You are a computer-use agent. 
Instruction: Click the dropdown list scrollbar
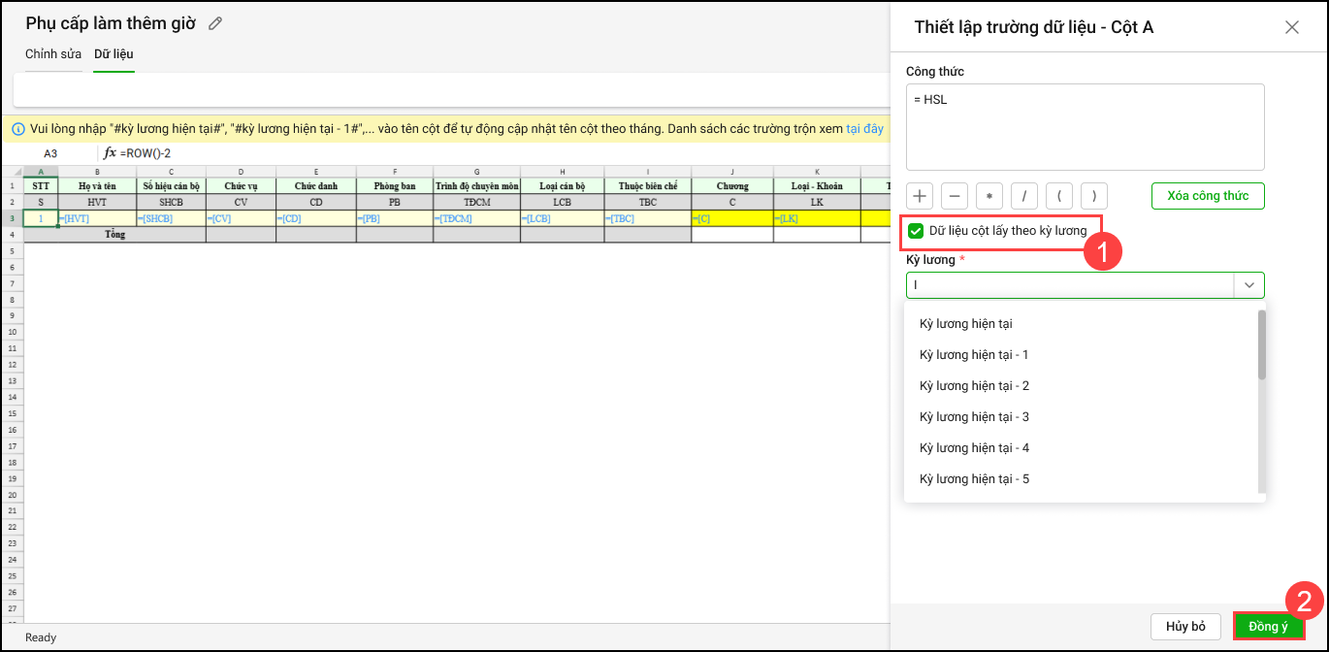coord(1261,344)
